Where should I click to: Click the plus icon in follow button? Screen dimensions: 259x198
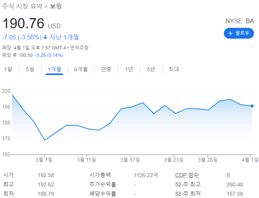click(230, 33)
